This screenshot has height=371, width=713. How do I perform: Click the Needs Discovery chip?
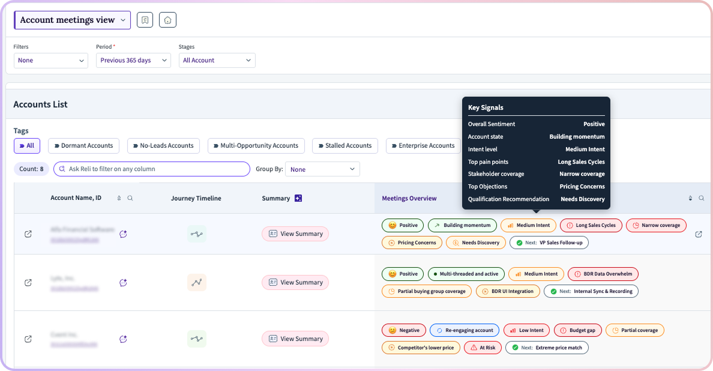(476, 243)
